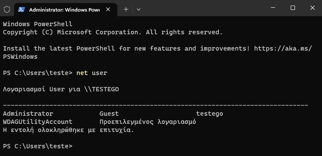Click after the last PS C:\Users\teste> prompt

pyautogui.click(x=76, y=146)
